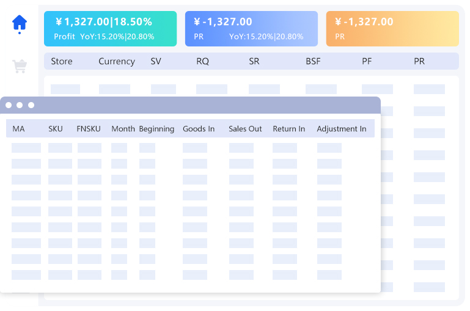470x311 pixels.
Task: Click the RQ column header
Action: tap(202, 61)
